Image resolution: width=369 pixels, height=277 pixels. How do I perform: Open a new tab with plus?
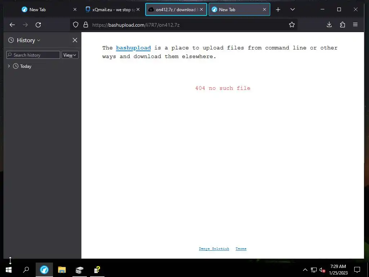click(278, 9)
